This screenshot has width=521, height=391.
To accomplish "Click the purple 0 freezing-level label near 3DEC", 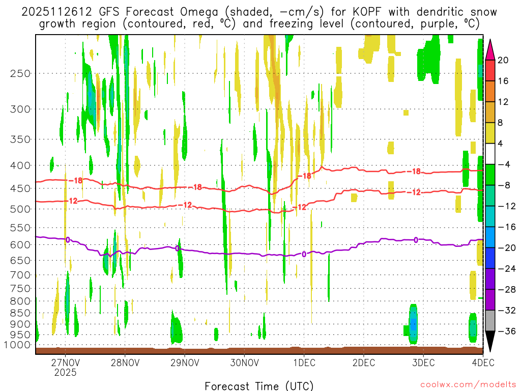I will coord(416,240).
